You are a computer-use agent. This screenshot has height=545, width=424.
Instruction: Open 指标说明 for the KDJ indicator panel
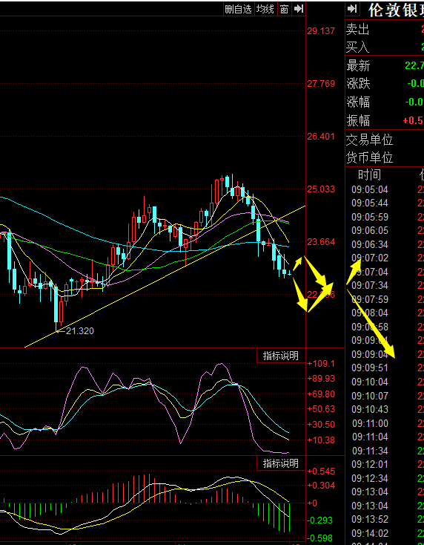click(281, 356)
